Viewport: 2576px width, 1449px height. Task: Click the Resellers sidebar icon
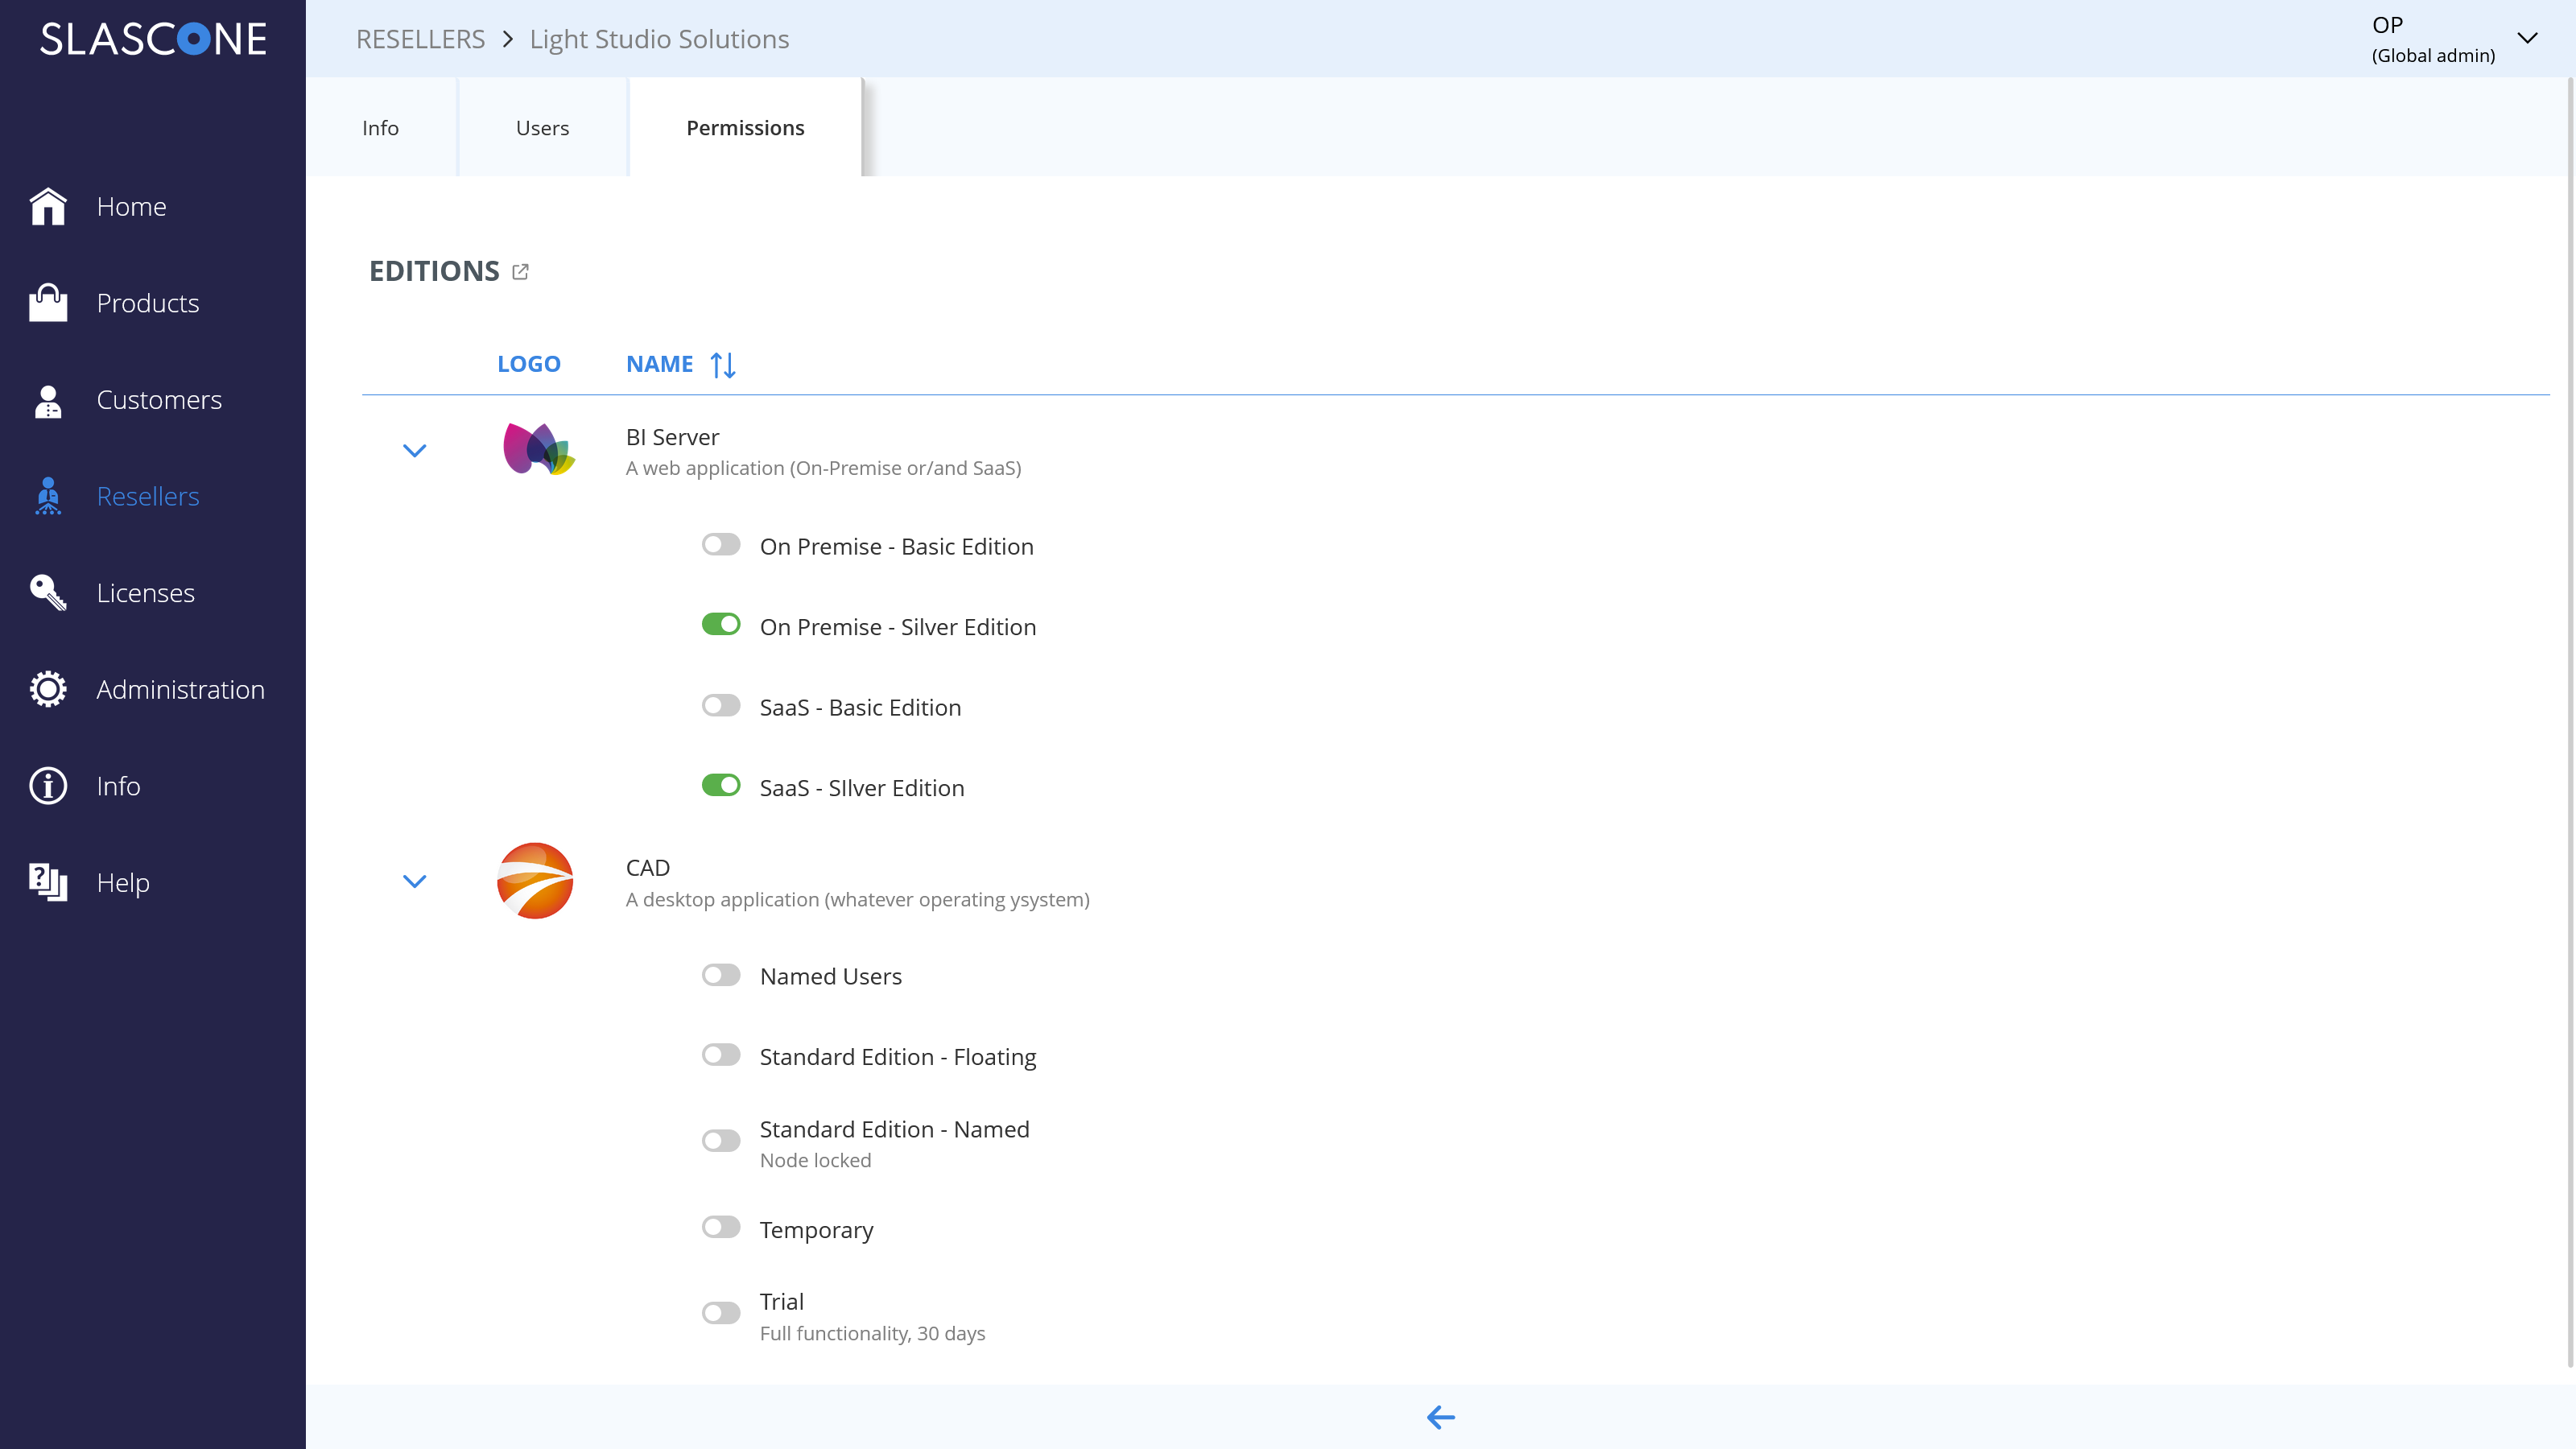(x=48, y=496)
